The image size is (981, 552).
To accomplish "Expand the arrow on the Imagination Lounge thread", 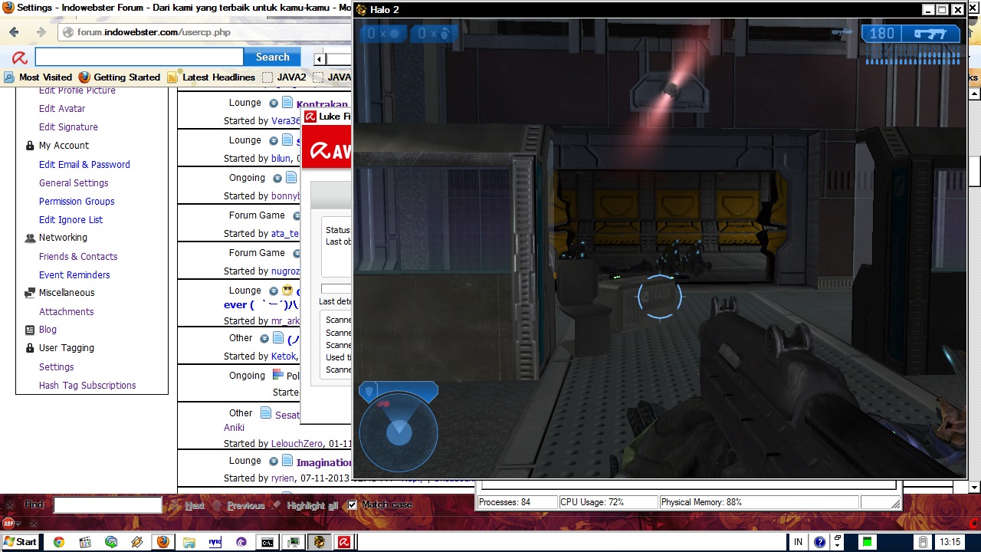I will pos(274,461).
